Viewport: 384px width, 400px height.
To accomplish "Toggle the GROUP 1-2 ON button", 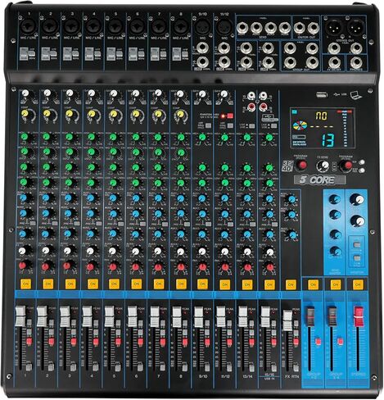I will coord(313,284).
